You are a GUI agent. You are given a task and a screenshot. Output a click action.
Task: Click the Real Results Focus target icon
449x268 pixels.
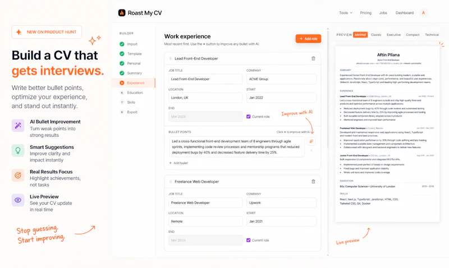click(x=18, y=175)
